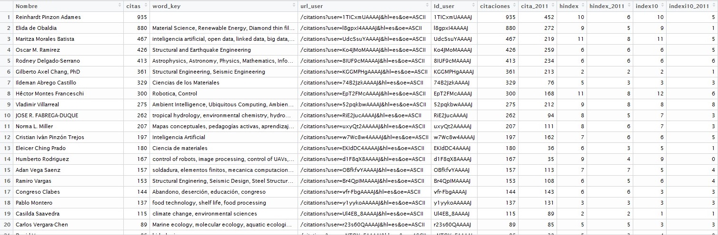Select the word_key column header label
718x235 pixels.
166,6
